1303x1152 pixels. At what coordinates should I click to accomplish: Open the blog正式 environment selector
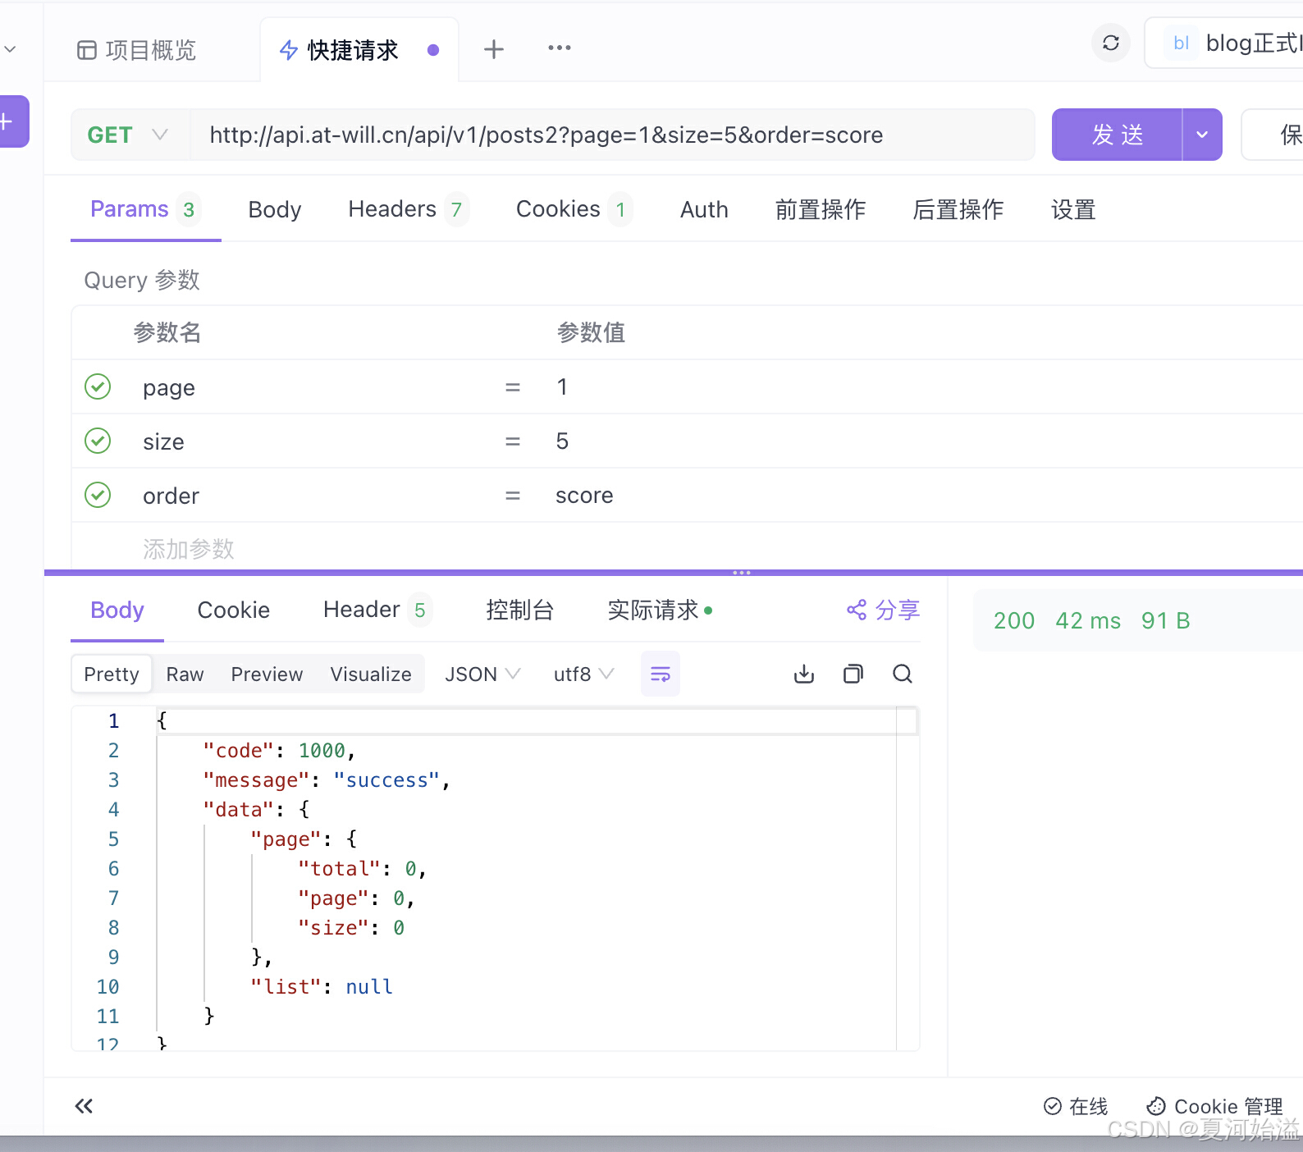click(x=1224, y=43)
